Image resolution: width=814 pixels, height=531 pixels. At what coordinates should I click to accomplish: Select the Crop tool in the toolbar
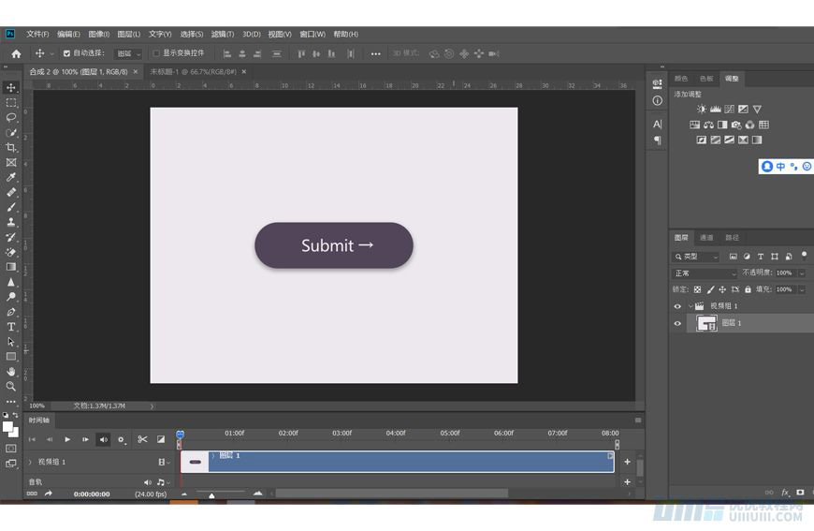tap(11, 148)
